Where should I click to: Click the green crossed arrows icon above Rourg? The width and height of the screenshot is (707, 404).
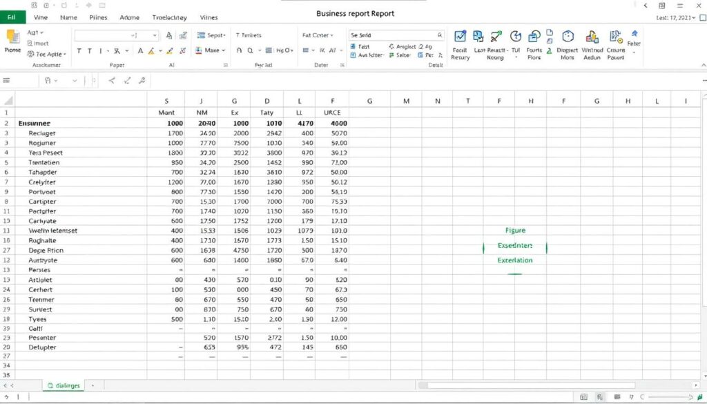click(496, 37)
